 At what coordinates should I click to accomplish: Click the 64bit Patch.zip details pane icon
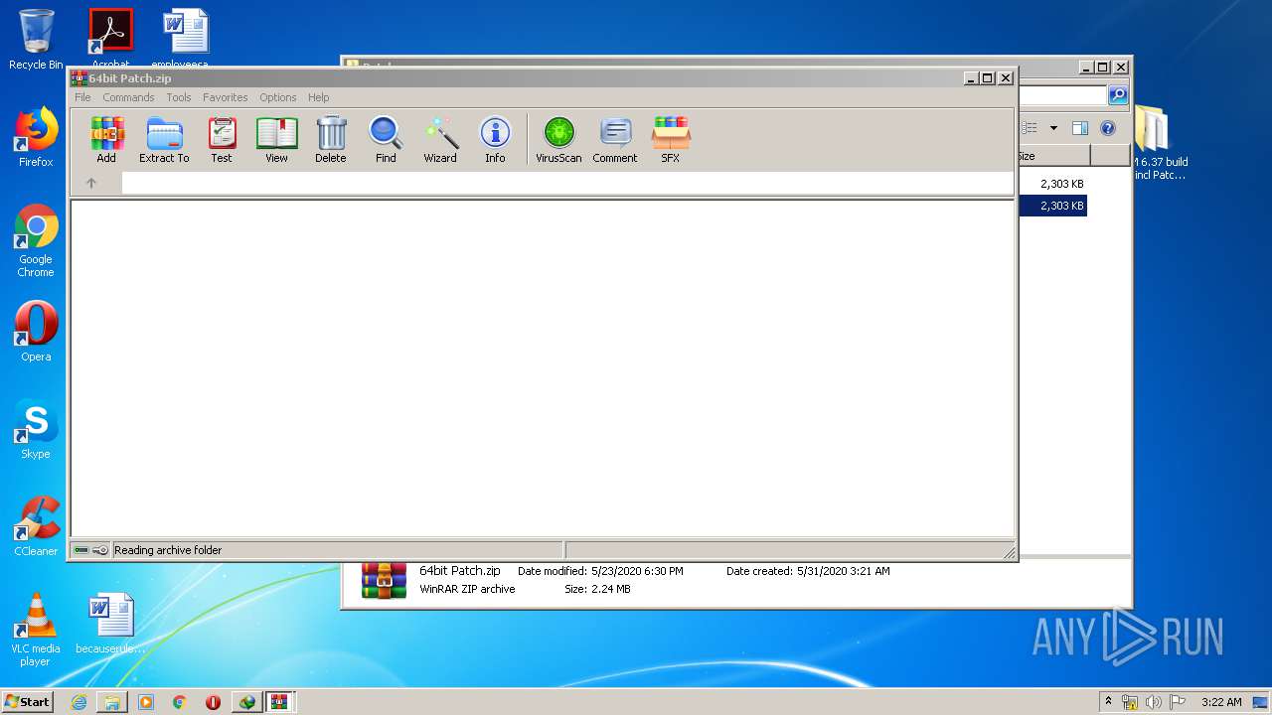[x=384, y=580]
